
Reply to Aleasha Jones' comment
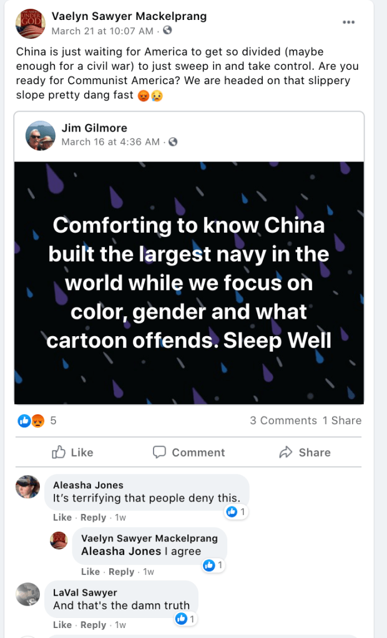click(x=93, y=517)
